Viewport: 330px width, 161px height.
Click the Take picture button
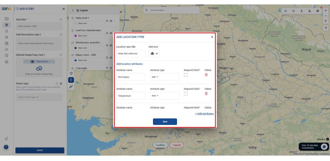pyautogui.click(x=39, y=62)
